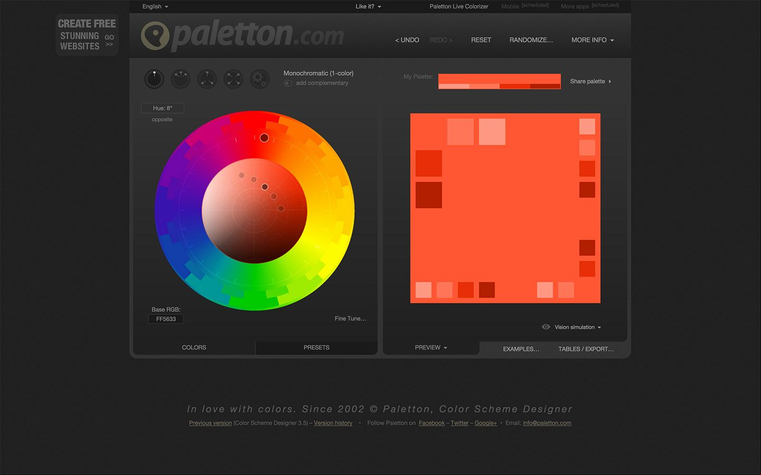Select the Monochromatic color scheme icon
The height and width of the screenshot is (475, 761).
coord(154,79)
